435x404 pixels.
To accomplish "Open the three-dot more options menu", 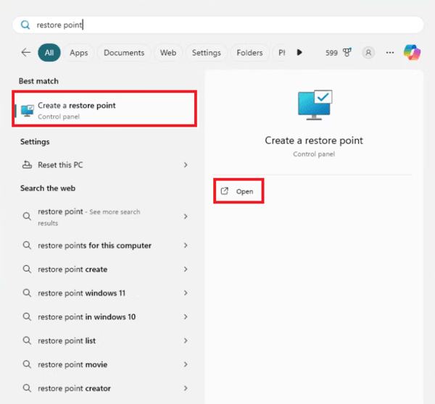I will [390, 52].
